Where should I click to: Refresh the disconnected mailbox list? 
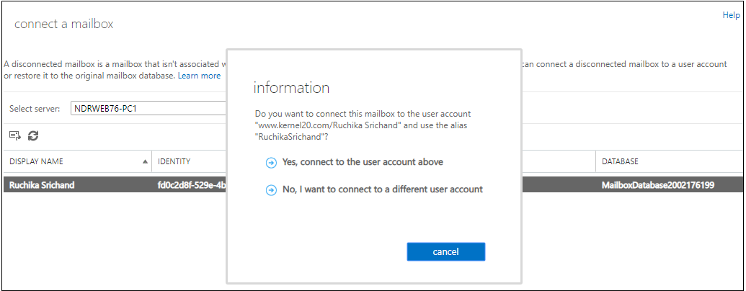pos(33,136)
